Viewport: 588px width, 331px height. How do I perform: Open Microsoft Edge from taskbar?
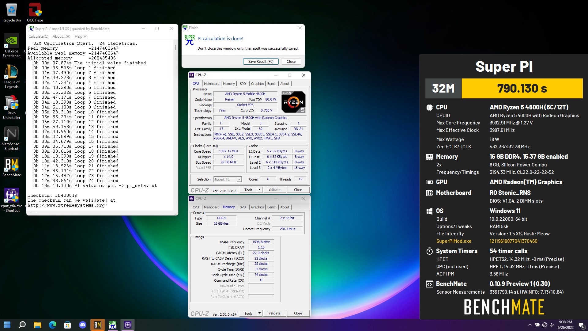coord(53,325)
